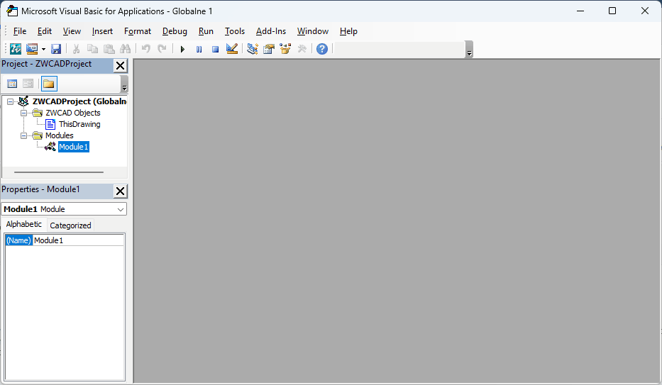
Task: Click the Toolbox hammer and wrench icon
Action: (302, 49)
